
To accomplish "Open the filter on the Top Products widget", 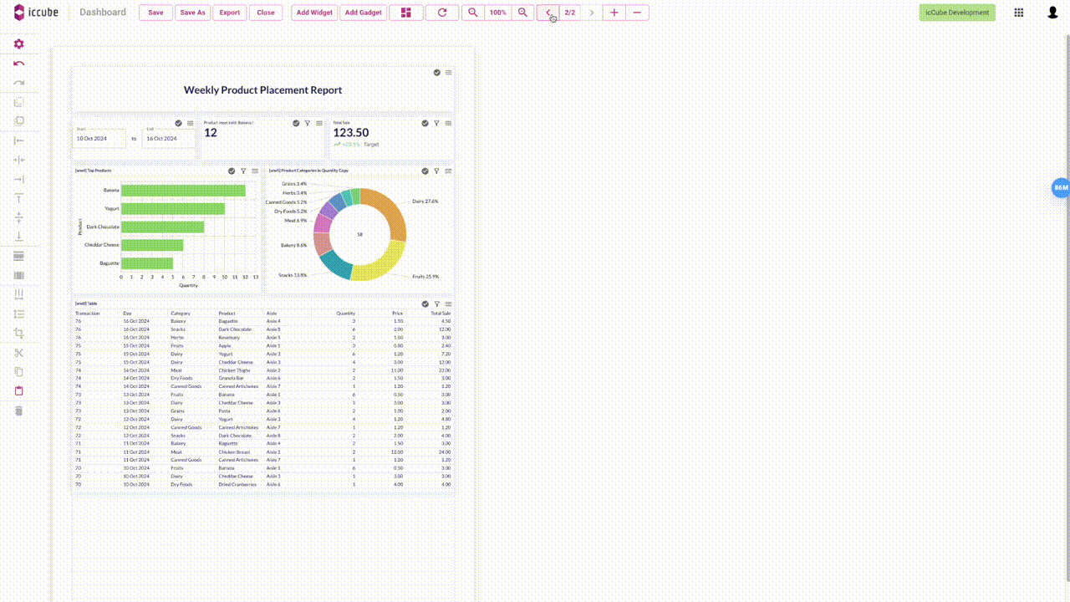I will pos(243,171).
